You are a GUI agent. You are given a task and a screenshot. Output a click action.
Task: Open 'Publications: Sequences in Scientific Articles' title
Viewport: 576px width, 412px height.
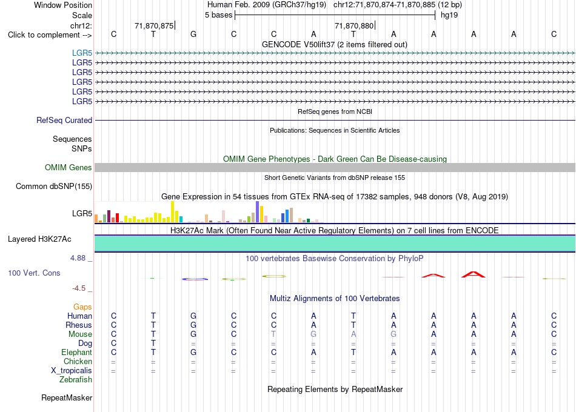[x=335, y=130]
